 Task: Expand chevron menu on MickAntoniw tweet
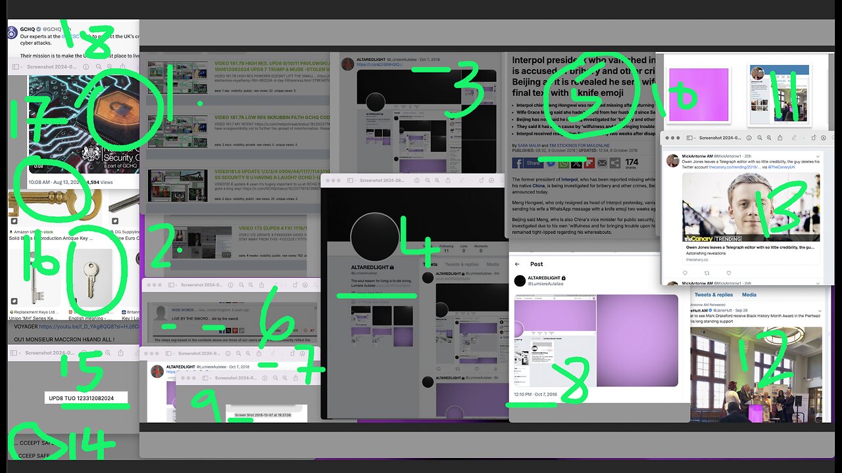(818, 156)
